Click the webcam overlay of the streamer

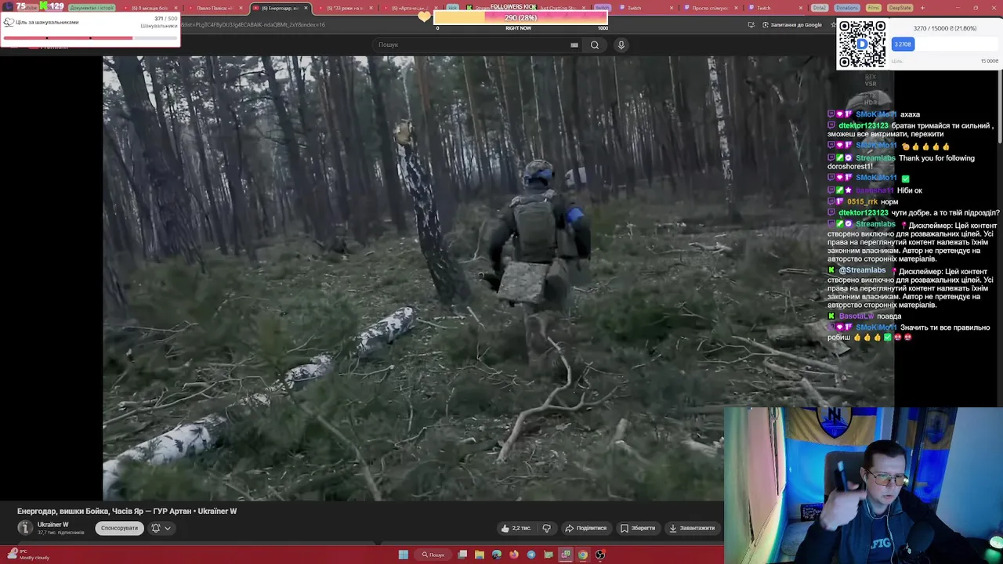coord(864,486)
